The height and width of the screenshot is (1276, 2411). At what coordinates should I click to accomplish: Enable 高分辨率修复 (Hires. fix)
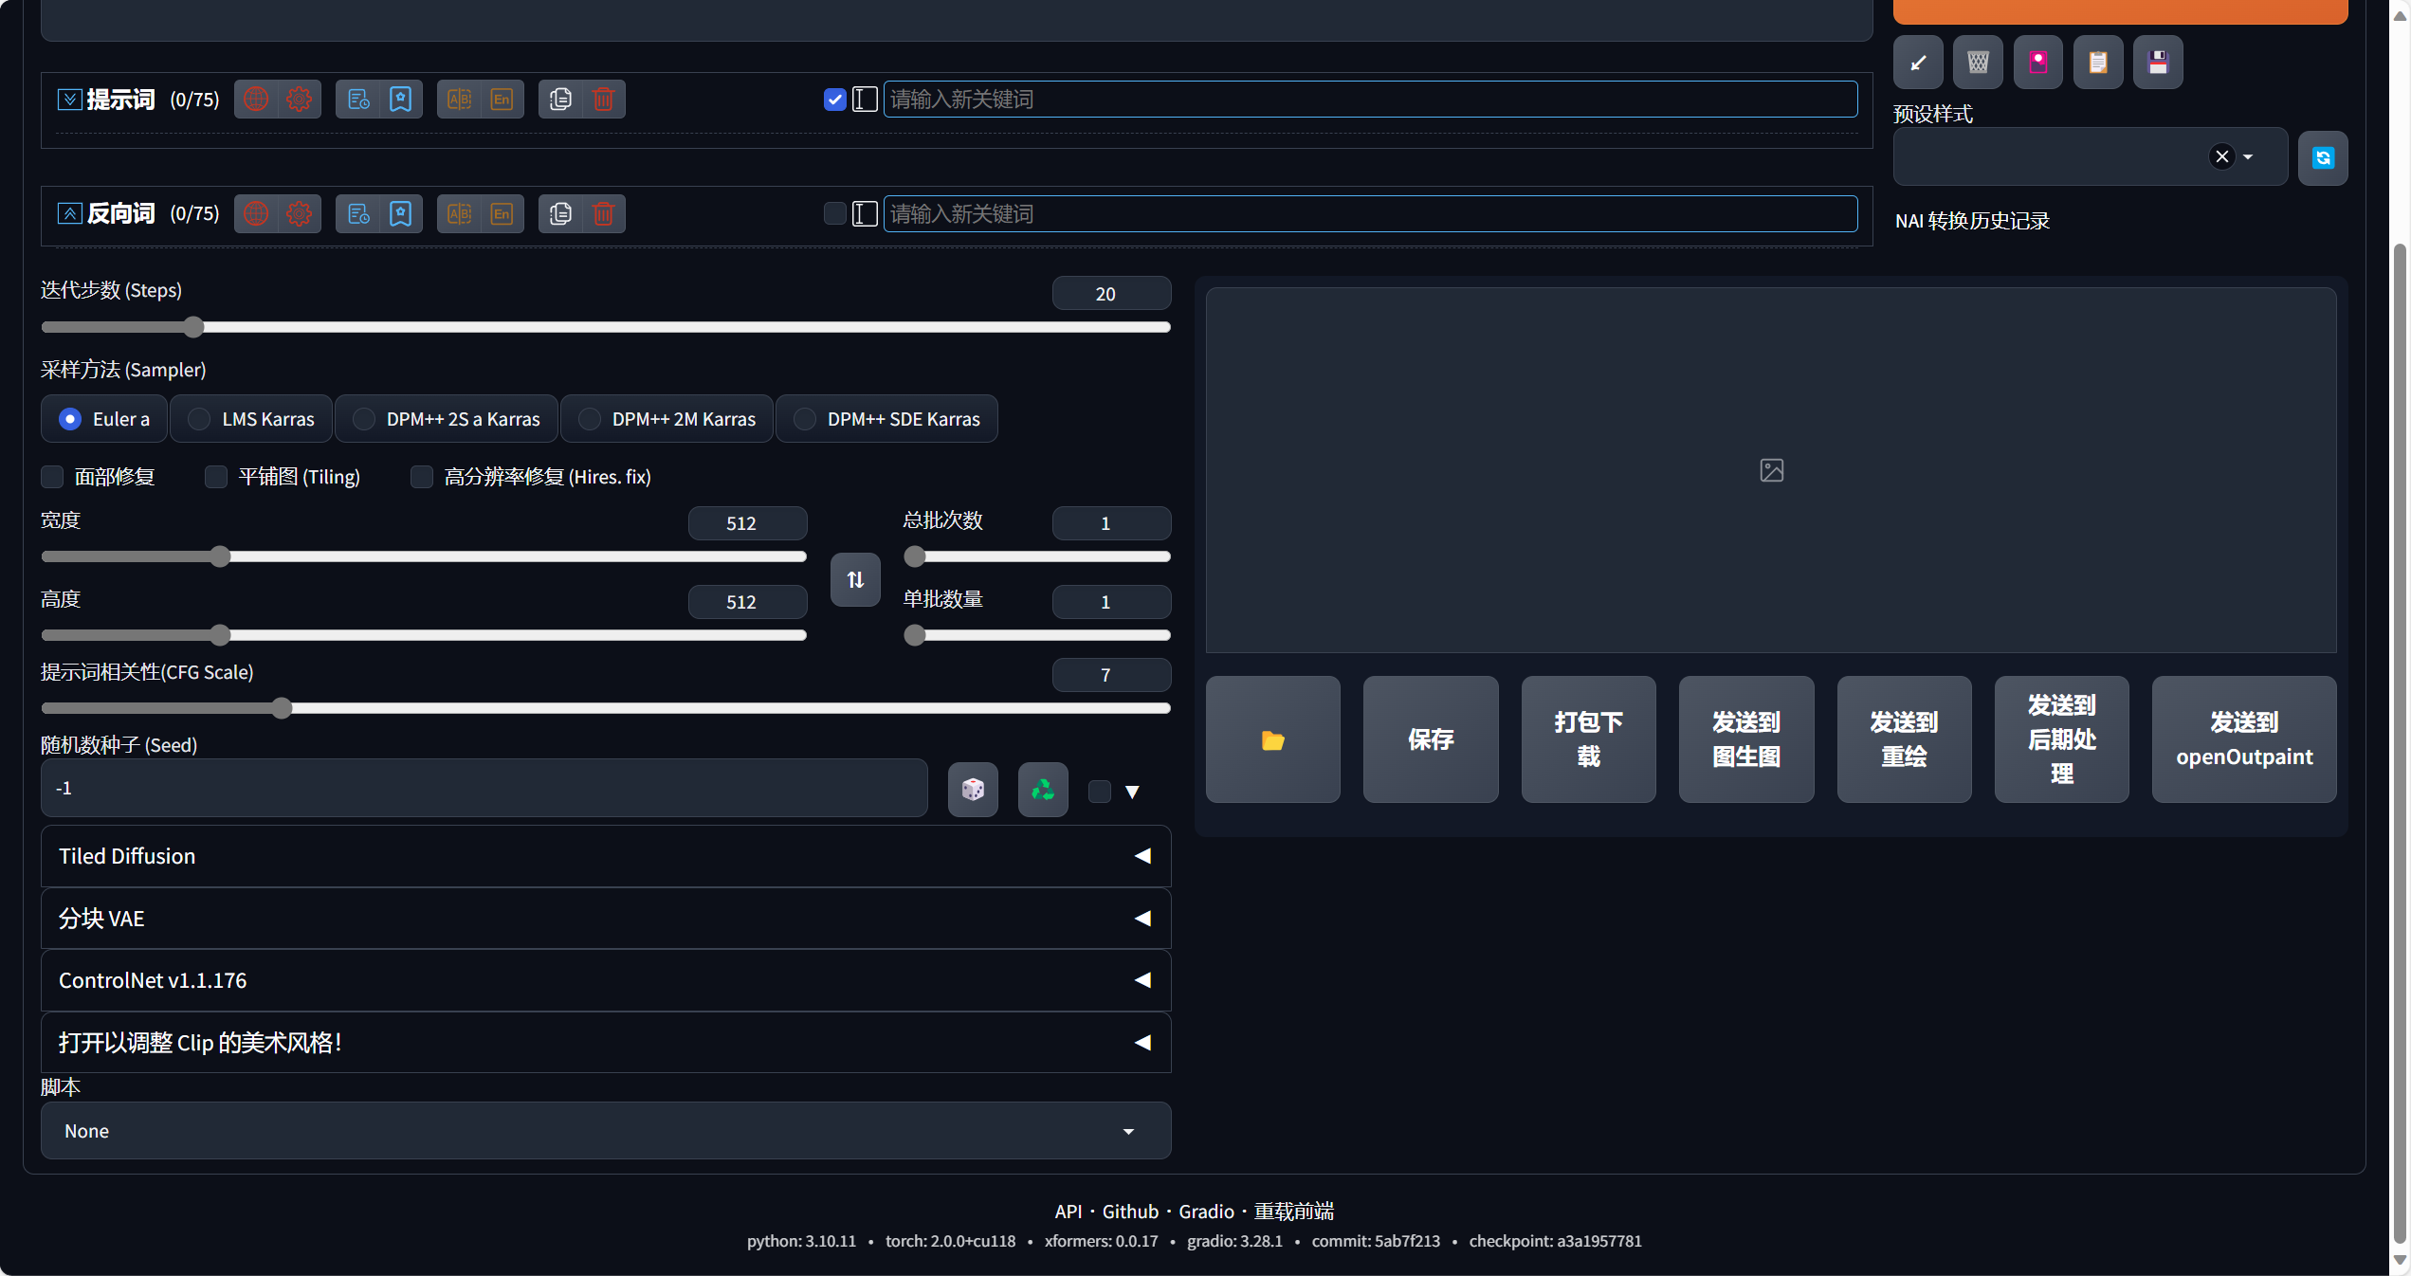pos(422,477)
